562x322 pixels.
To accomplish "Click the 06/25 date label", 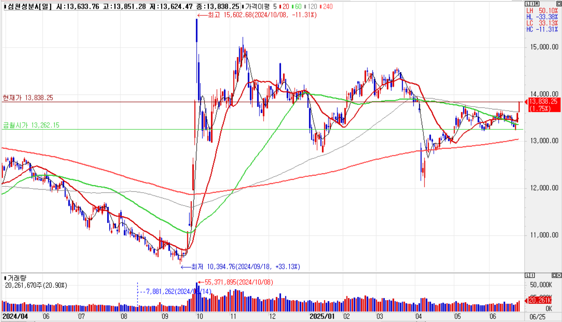I will [538, 316].
